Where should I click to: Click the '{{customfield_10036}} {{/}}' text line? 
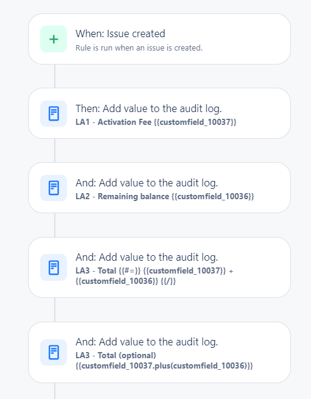pyautogui.click(x=125, y=281)
